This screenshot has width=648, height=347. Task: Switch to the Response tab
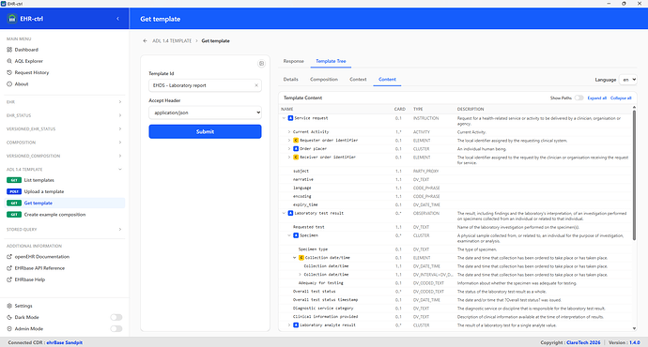point(293,61)
